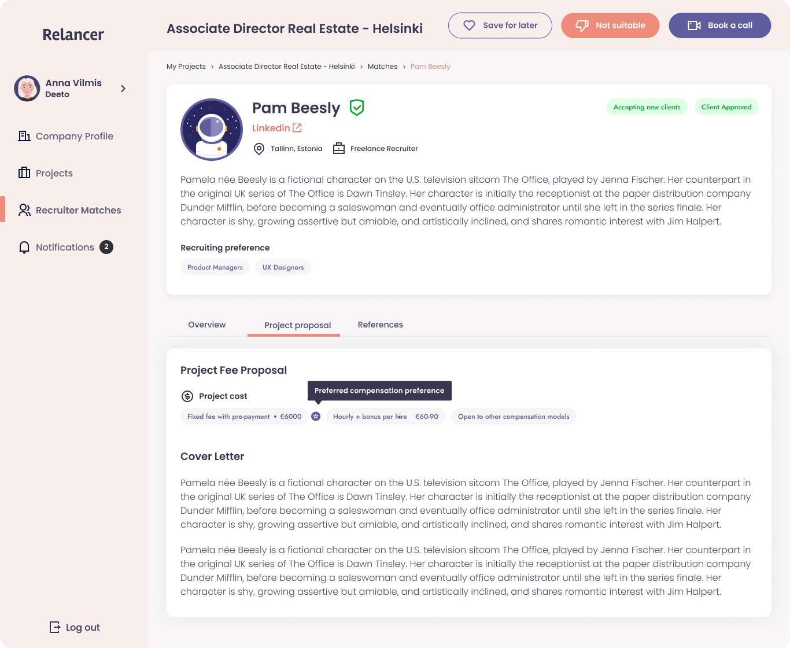Click the Project cost currency icon

[x=187, y=396]
